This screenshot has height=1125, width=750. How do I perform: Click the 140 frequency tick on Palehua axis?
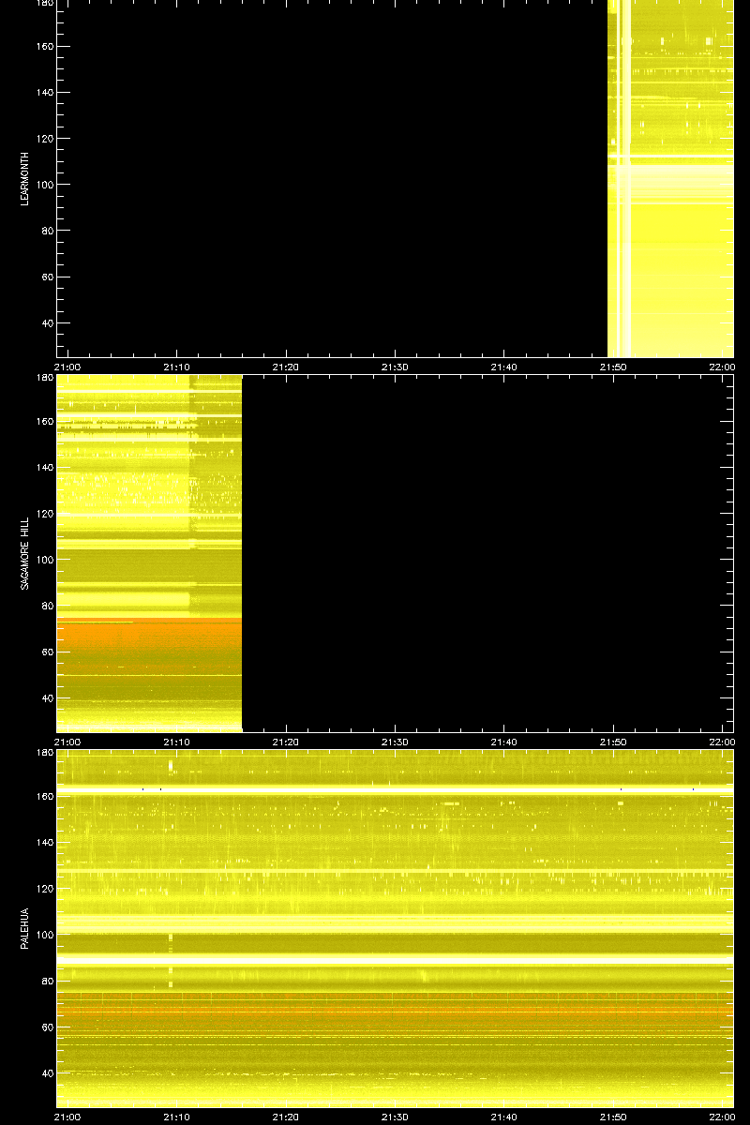(x=43, y=843)
